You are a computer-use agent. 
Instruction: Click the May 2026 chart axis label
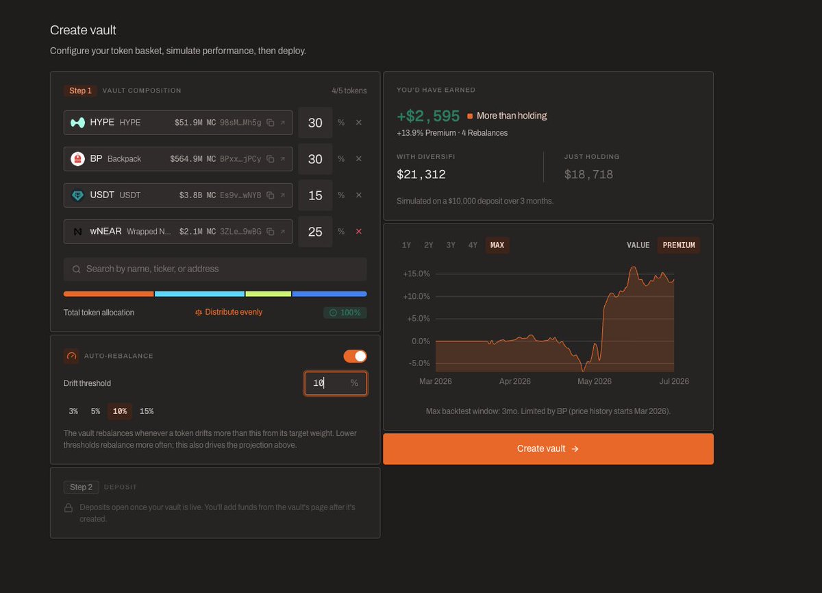[x=595, y=381]
